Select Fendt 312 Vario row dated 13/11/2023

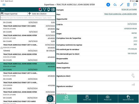click(x=28, y=29)
